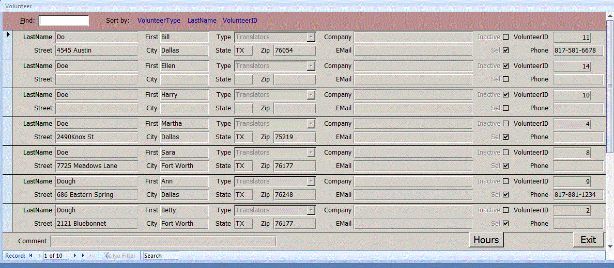This screenshot has height=268, width=614.
Task: Open Type dropdown for Harry Doe
Action: [311, 95]
